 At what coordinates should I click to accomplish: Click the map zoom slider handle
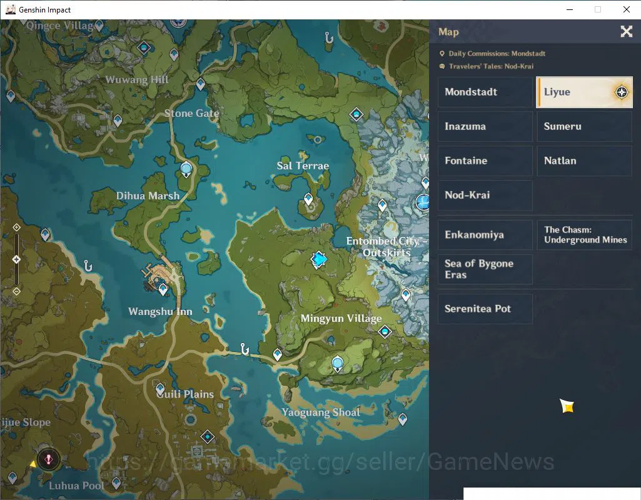click(x=16, y=259)
